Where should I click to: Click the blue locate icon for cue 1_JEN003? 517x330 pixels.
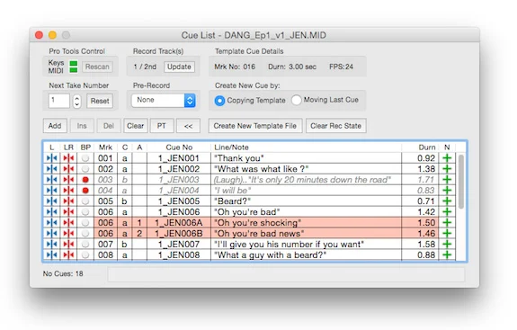click(52, 180)
